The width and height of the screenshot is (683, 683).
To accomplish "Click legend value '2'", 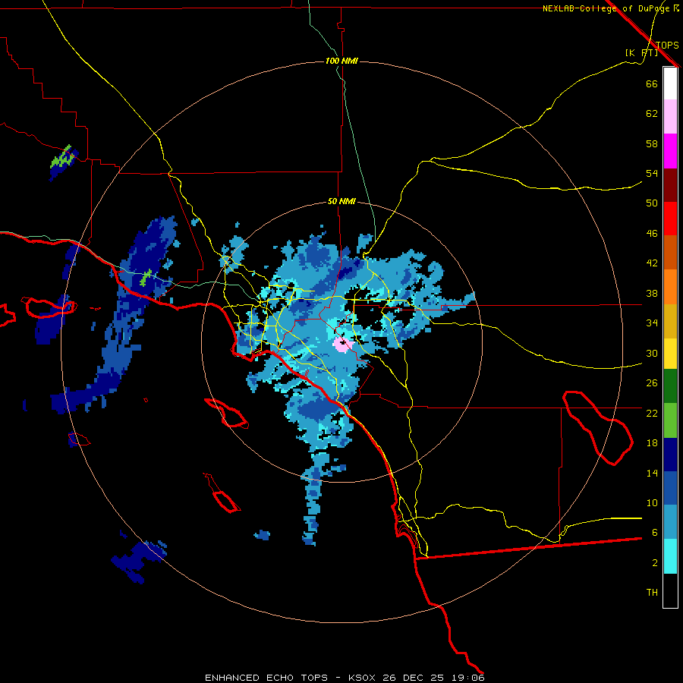I will (x=655, y=563).
